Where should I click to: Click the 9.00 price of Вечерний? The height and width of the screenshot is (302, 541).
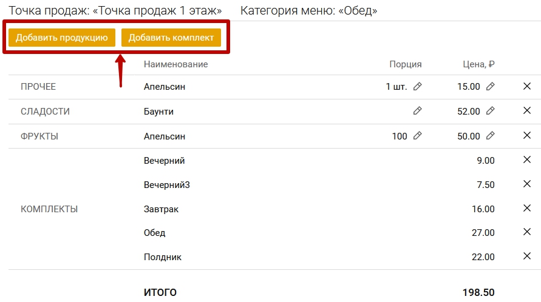pyautogui.click(x=486, y=160)
